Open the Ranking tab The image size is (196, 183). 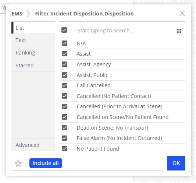click(x=33, y=53)
